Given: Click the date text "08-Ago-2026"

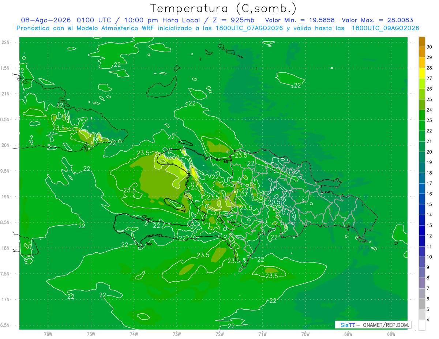Looking at the screenshot, I should pyautogui.click(x=46, y=20).
